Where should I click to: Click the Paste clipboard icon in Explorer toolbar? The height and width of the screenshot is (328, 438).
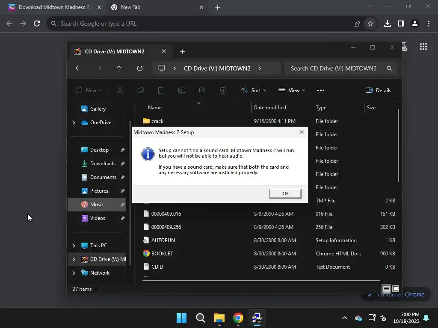point(161,90)
